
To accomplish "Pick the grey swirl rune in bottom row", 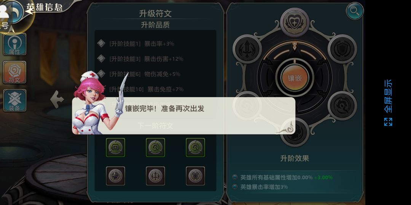I will pos(115,176).
